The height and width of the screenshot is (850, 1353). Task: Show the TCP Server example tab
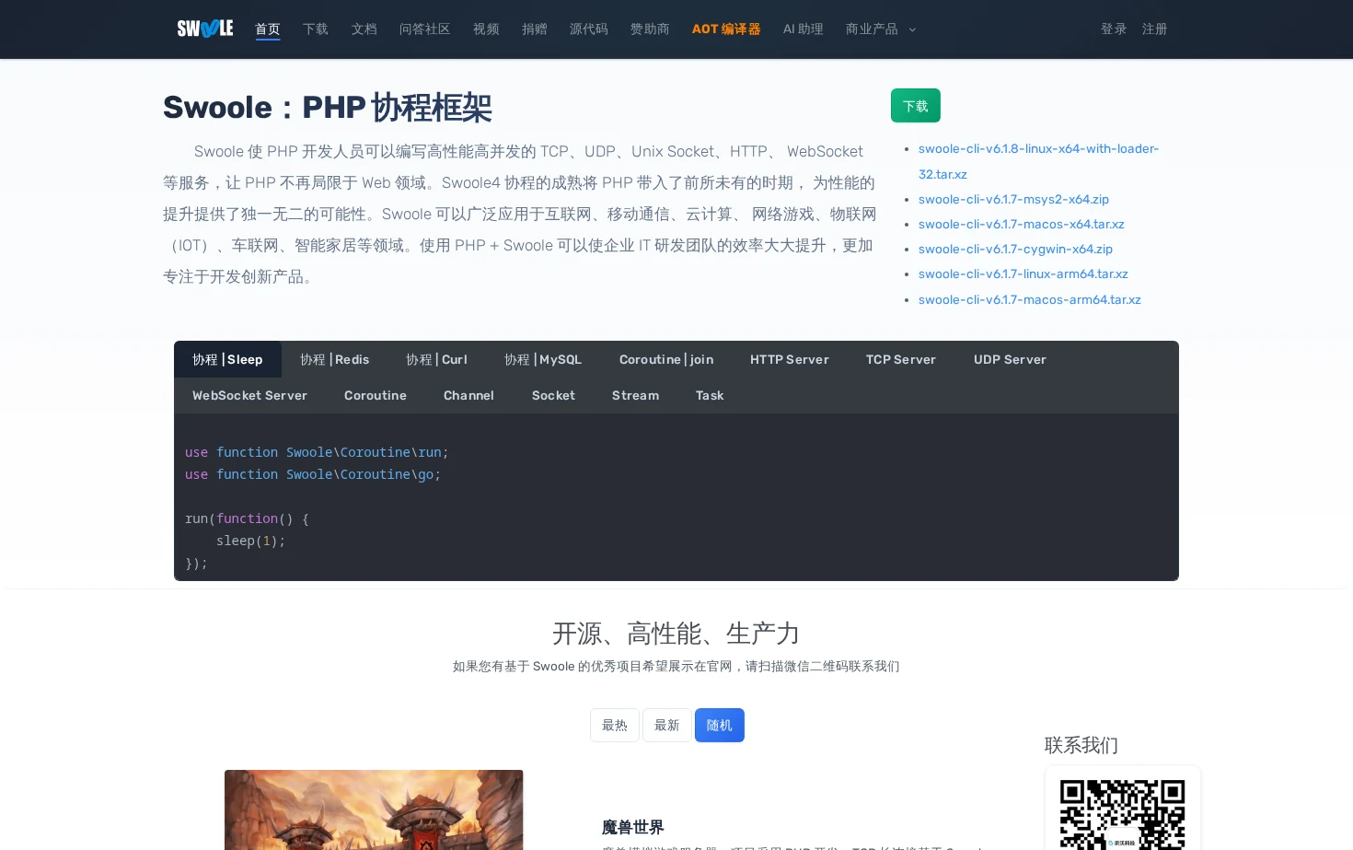[901, 359]
